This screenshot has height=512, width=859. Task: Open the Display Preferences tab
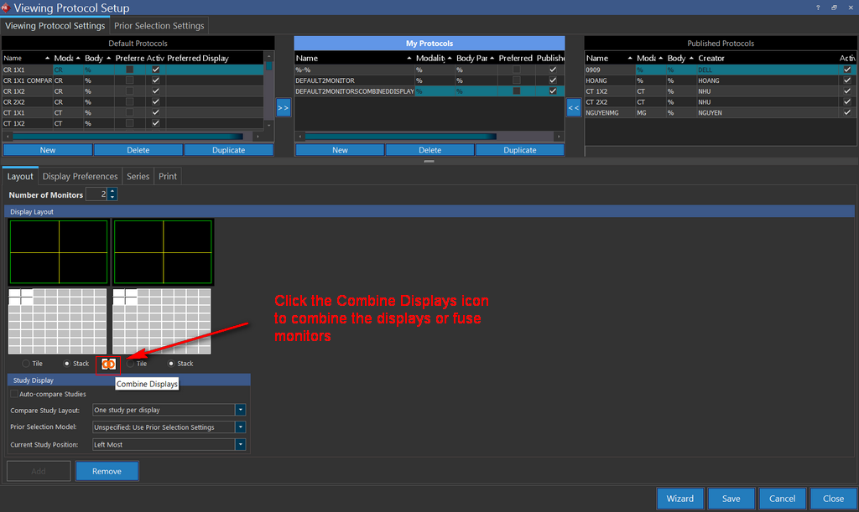point(80,177)
